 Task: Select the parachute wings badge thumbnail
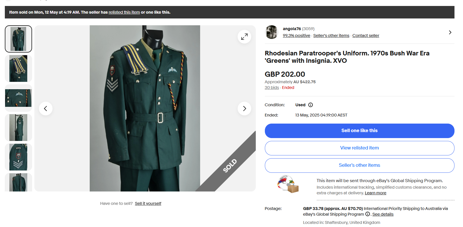18,98
